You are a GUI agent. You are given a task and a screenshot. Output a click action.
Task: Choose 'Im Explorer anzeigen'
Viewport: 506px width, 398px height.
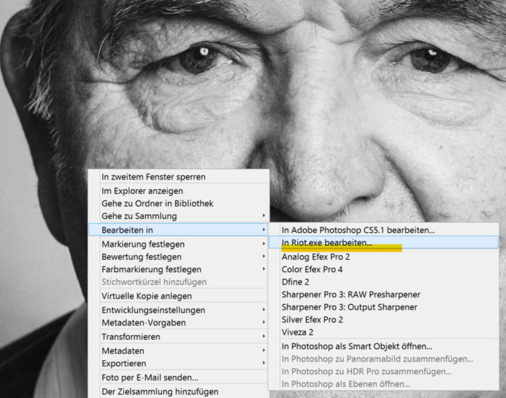point(178,191)
